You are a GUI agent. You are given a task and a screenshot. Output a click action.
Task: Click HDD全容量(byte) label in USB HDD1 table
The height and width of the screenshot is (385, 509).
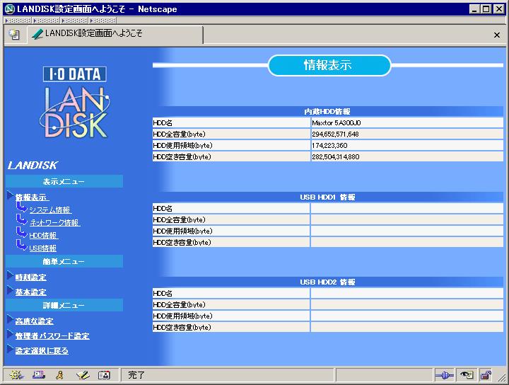[179, 220]
